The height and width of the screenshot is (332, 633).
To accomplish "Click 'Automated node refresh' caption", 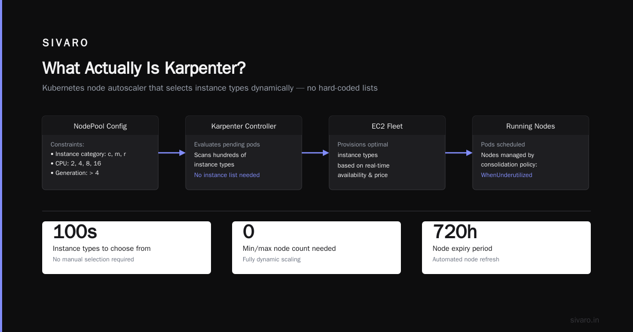I will 466,259.
